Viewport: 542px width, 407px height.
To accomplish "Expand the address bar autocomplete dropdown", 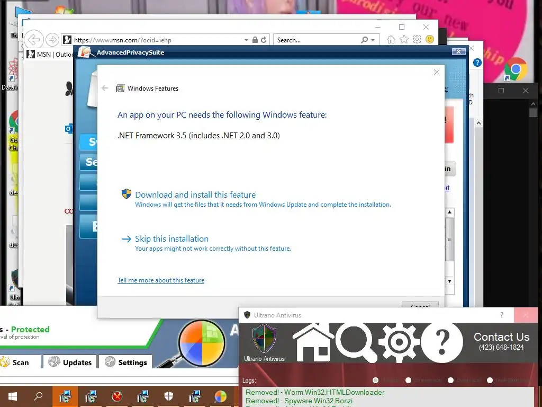I will coord(246,40).
